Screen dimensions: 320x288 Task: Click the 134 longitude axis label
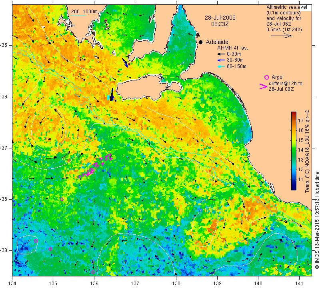pos(12,283)
